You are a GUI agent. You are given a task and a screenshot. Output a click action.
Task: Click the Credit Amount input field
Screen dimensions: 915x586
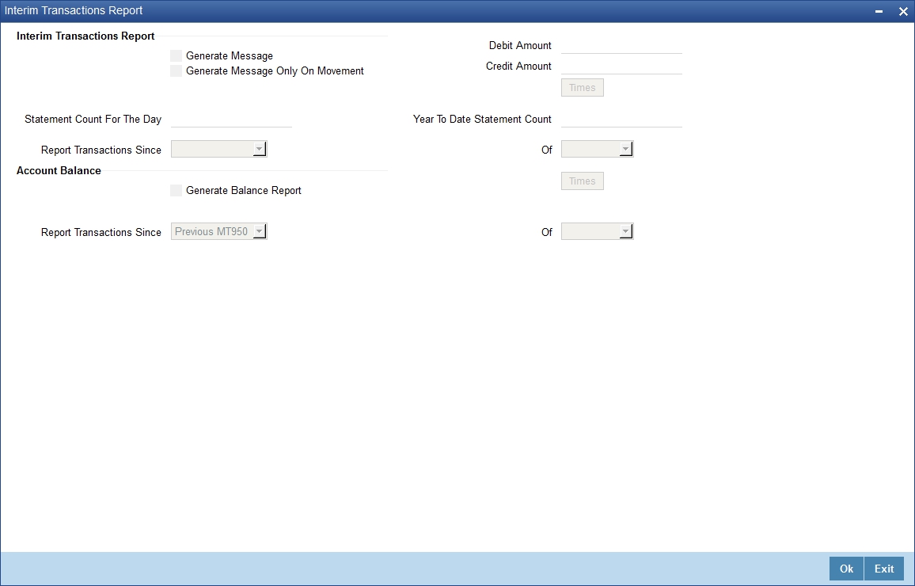621,66
